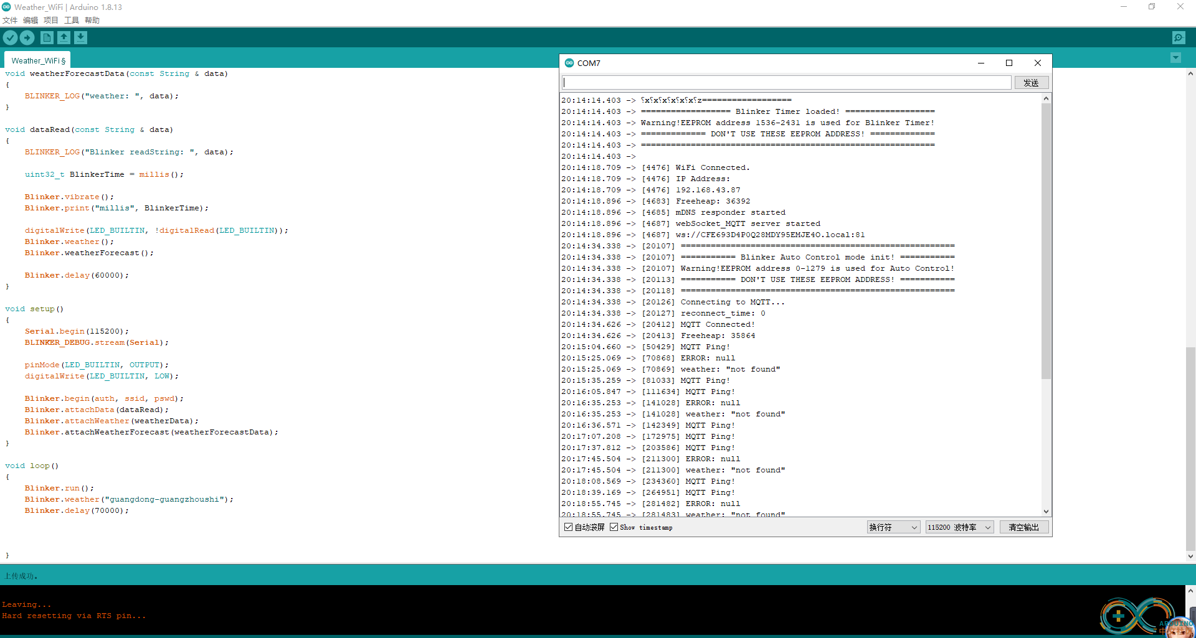Click the 清空输出 button

(x=1024, y=527)
